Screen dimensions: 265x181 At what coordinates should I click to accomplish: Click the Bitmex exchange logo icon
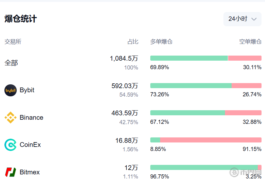pyautogui.click(x=10, y=172)
